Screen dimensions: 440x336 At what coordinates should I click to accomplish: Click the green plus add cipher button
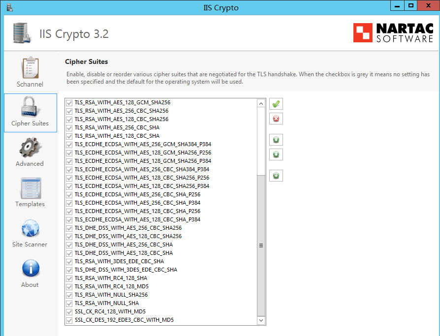tap(276, 175)
